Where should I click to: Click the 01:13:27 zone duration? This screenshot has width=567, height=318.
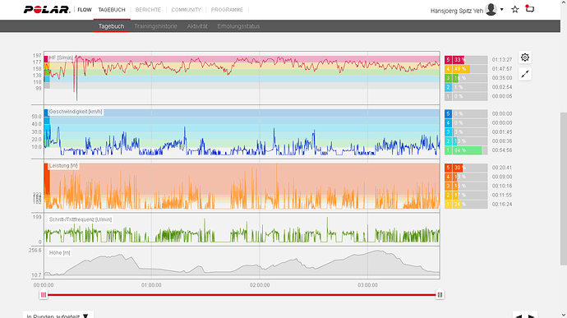[502, 60]
